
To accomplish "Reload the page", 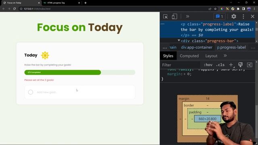I will 15,9.
